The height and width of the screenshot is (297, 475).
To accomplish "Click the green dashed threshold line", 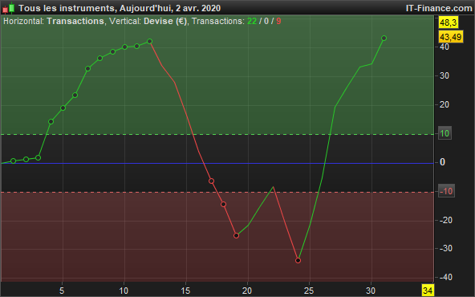I will (x=217, y=134).
